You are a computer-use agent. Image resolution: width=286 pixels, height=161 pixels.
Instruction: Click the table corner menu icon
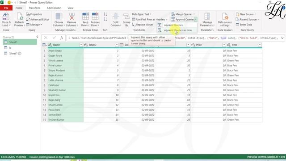point(44,45)
